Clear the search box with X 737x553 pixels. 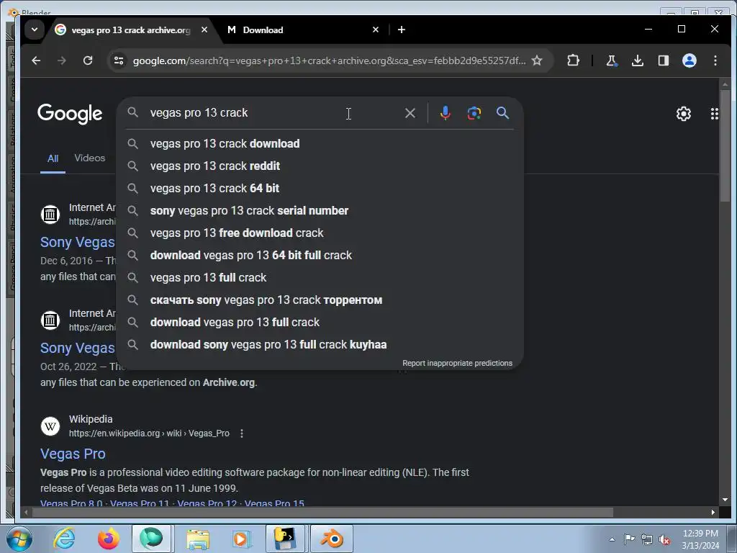[x=410, y=113]
